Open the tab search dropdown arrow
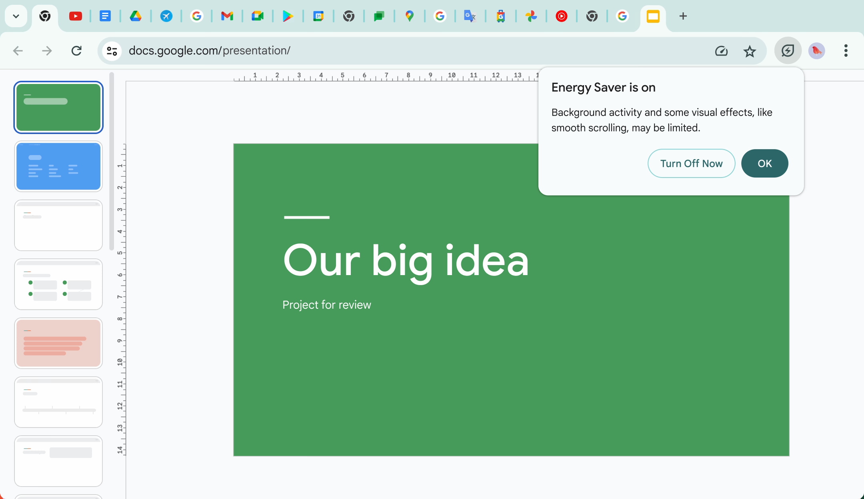The width and height of the screenshot is (864, 499). point(16,16)
